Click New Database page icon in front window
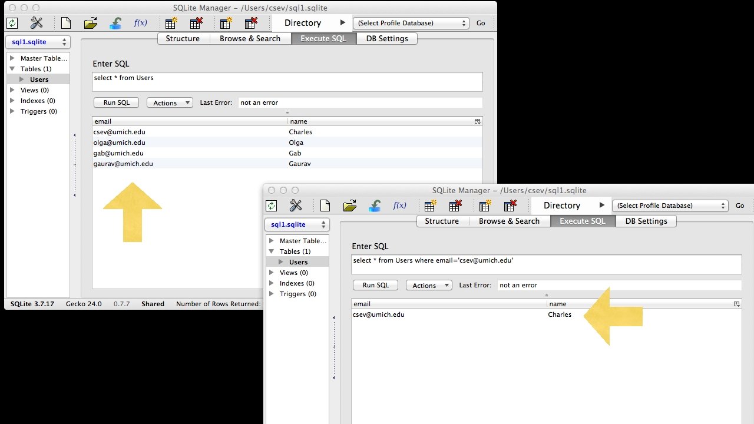 click(x=325, y=206)
